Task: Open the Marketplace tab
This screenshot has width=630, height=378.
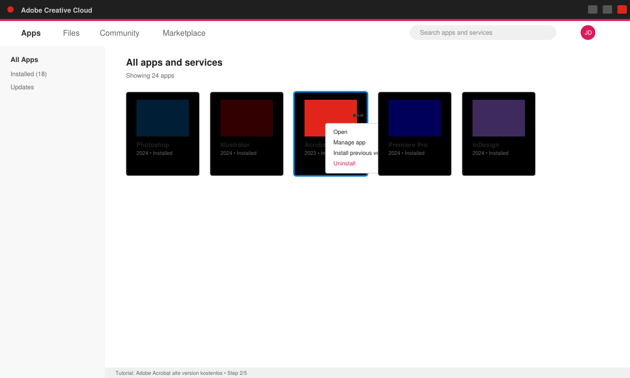Action: tap(184, 33)
